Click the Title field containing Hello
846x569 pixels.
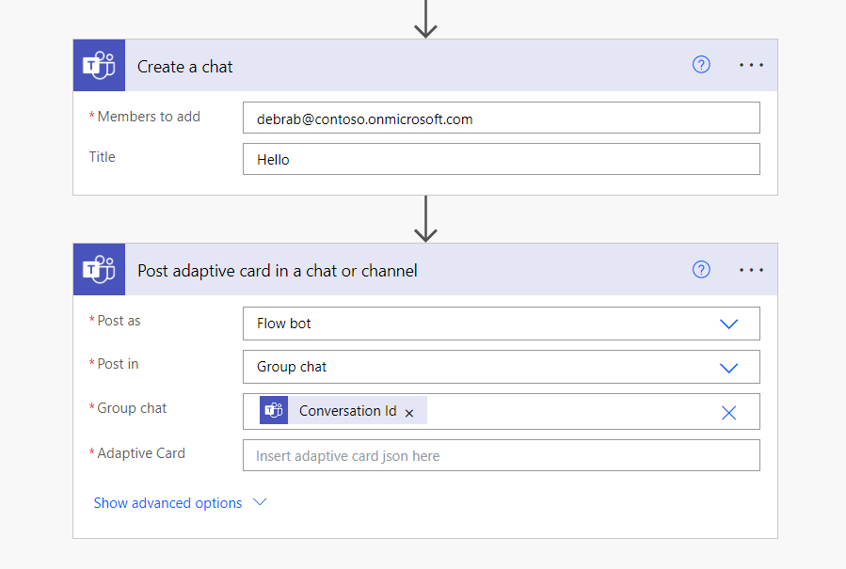pyautogui.click(x=501, y=159)
